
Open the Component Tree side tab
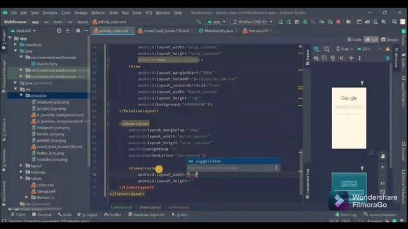click(307, 184)
